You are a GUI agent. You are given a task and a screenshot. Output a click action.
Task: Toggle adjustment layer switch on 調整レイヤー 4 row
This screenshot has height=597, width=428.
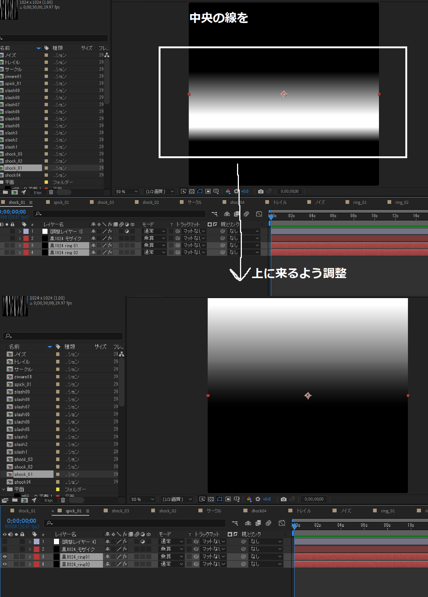pos(143,542)
